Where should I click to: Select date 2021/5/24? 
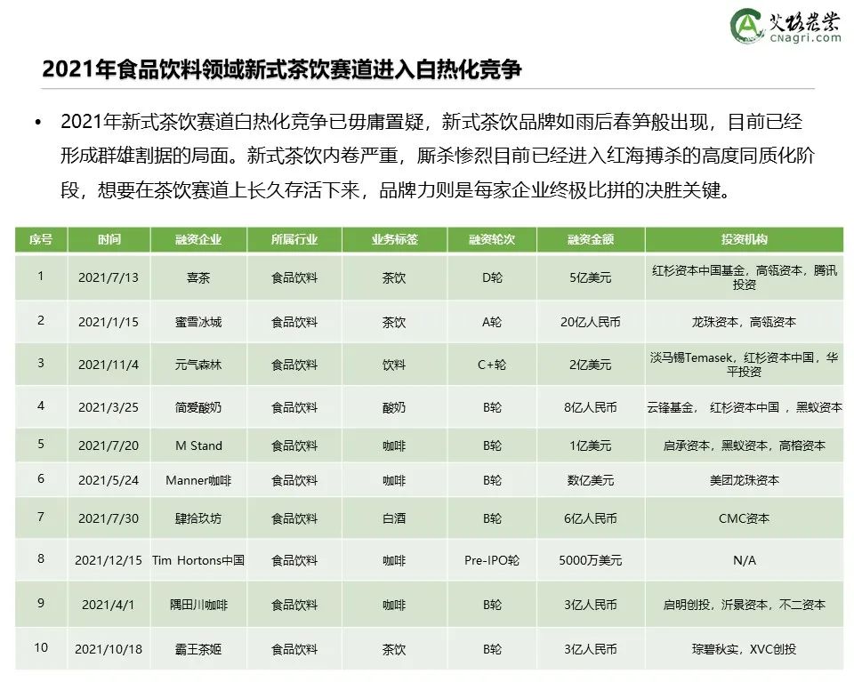(109, 481)
